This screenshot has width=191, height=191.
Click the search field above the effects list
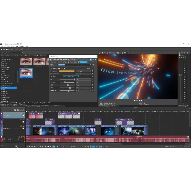12,53
